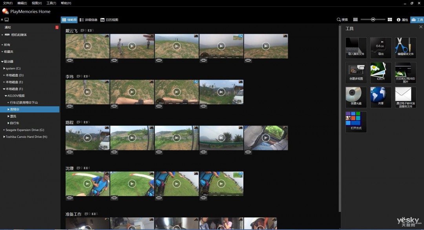Screen dimensions: 424x230
Task: Select the 本地磁盘 (E:) drive
Action: click(x=15, y=82)
